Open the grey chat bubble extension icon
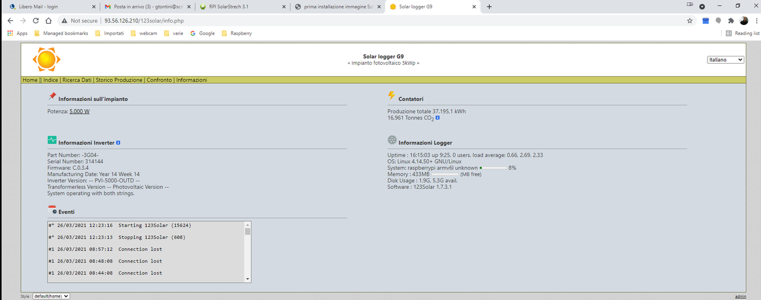This screenshot has height=300, width=761. point(718,20)
